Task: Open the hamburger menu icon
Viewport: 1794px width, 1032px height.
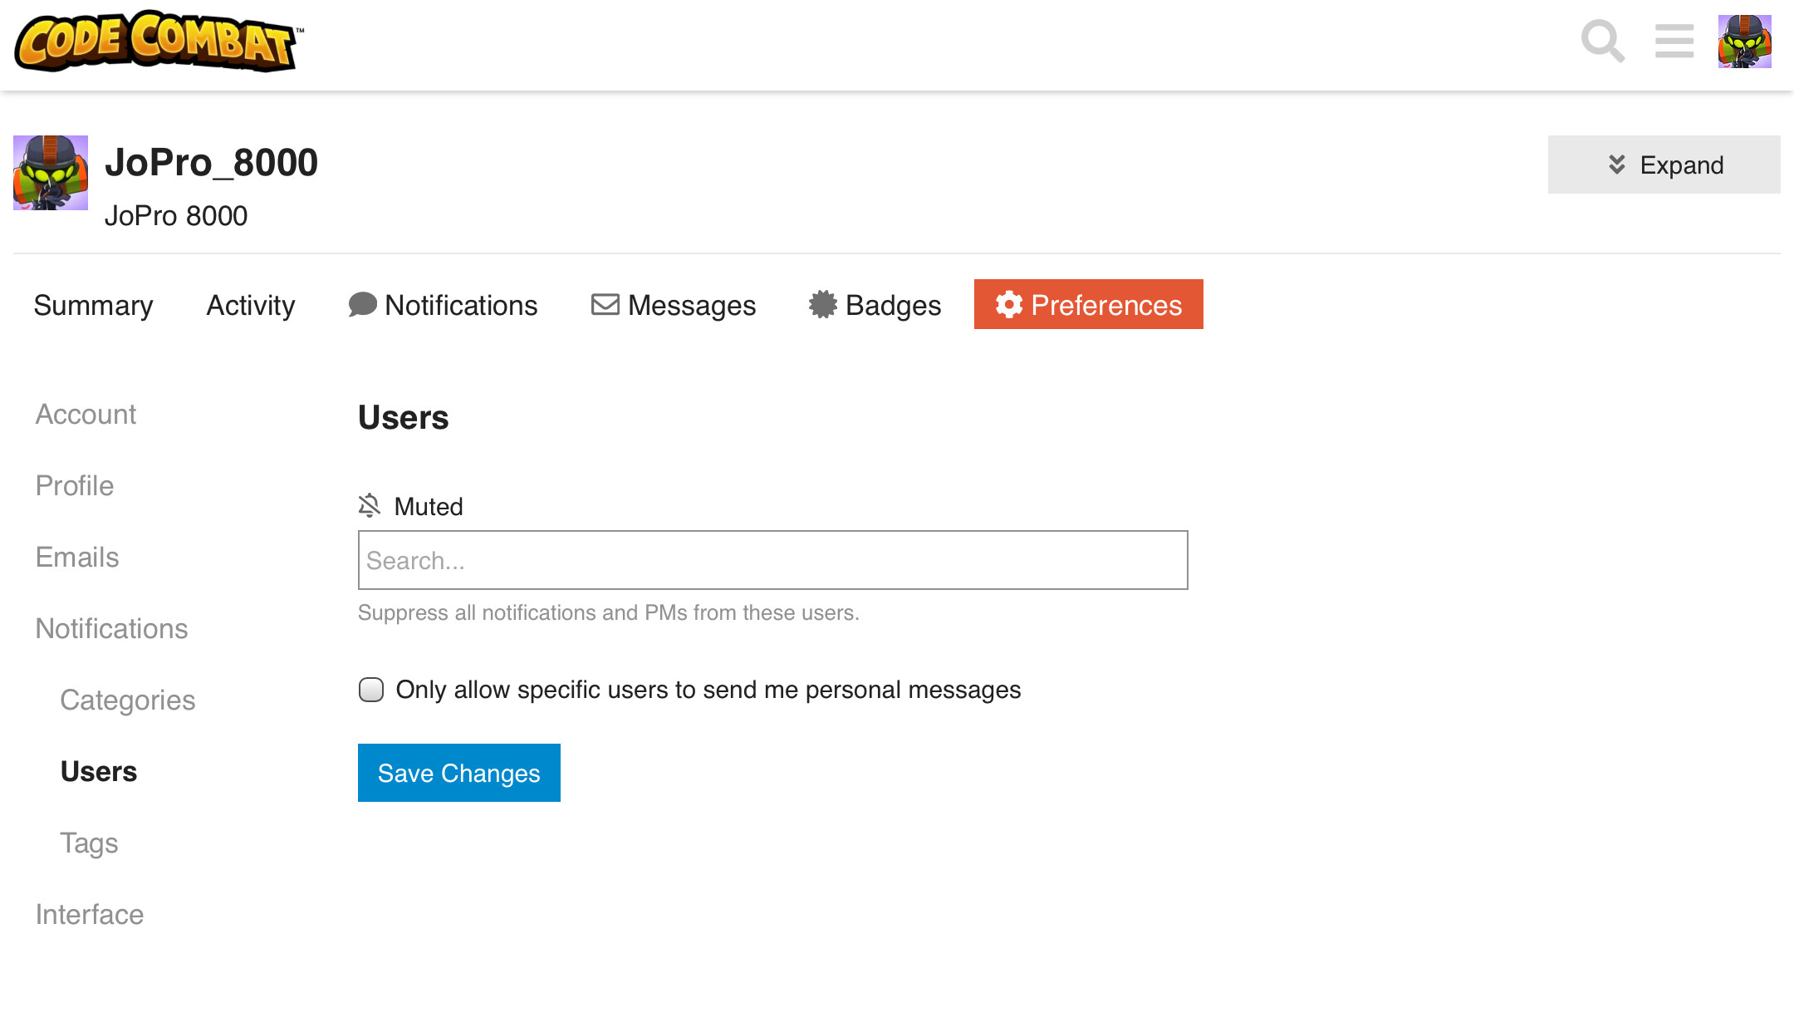Action: pos(1674,42)
